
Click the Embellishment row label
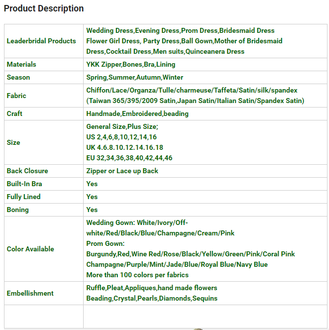pyautogui.click(x=30, y=293)
